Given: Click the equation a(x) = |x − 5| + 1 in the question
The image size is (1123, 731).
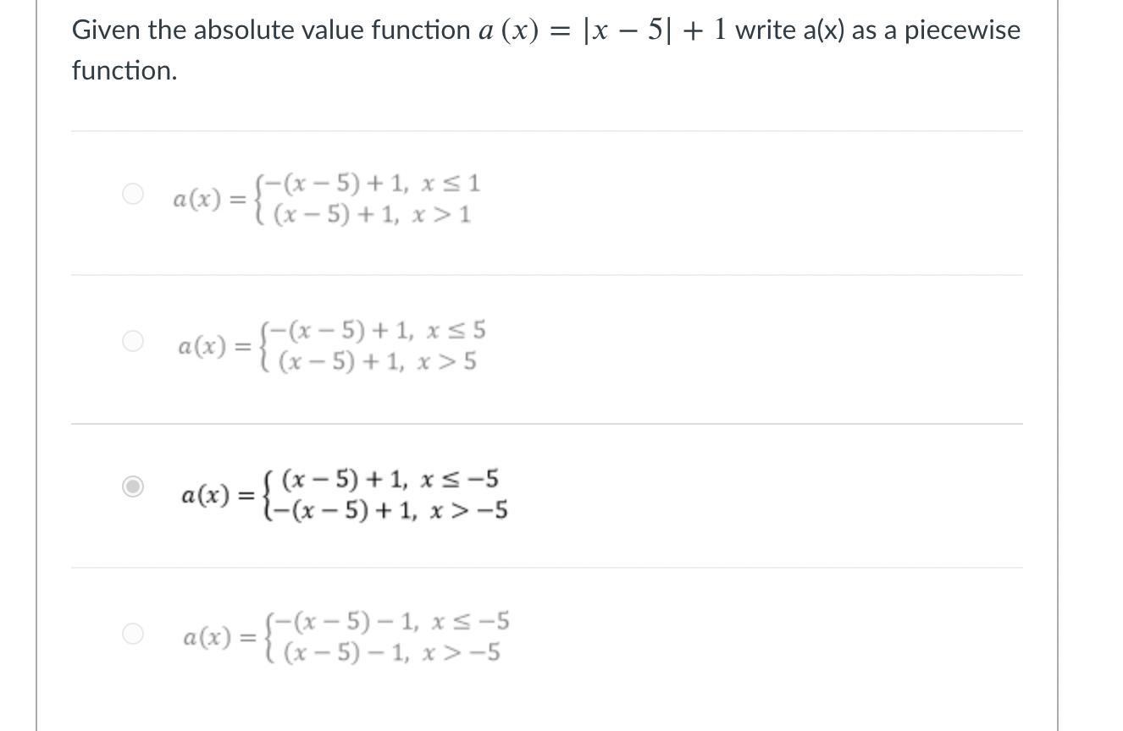Looking at the screenshot, I should 591,30.
